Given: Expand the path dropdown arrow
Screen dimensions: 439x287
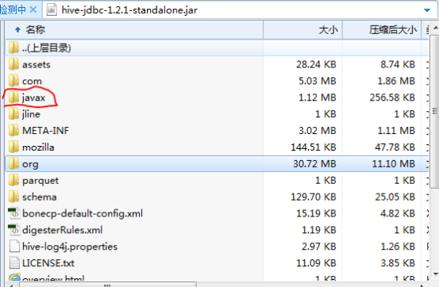Looking at the screenshot, I should [427, 10].
